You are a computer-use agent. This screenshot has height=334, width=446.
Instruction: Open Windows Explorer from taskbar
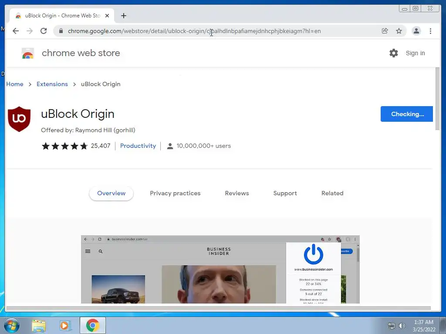click(x=39, y=325)
